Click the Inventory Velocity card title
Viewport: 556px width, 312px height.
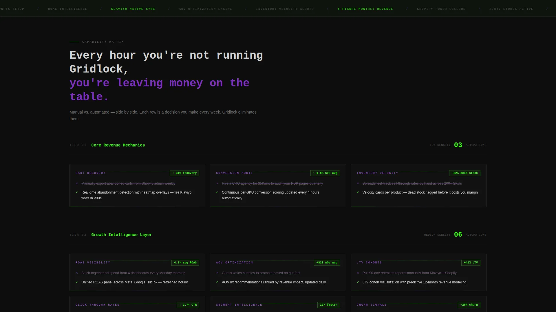point(377,173)
